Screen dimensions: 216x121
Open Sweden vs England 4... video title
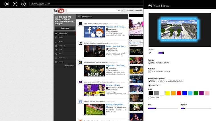[x=116, y=105]
